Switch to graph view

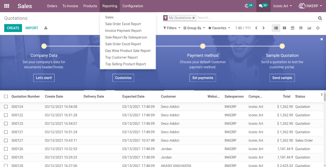309,28
